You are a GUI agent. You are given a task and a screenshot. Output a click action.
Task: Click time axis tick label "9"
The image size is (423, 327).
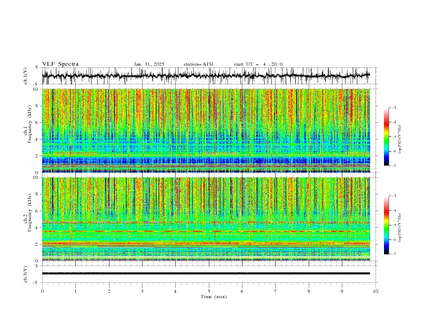(342, 291)
